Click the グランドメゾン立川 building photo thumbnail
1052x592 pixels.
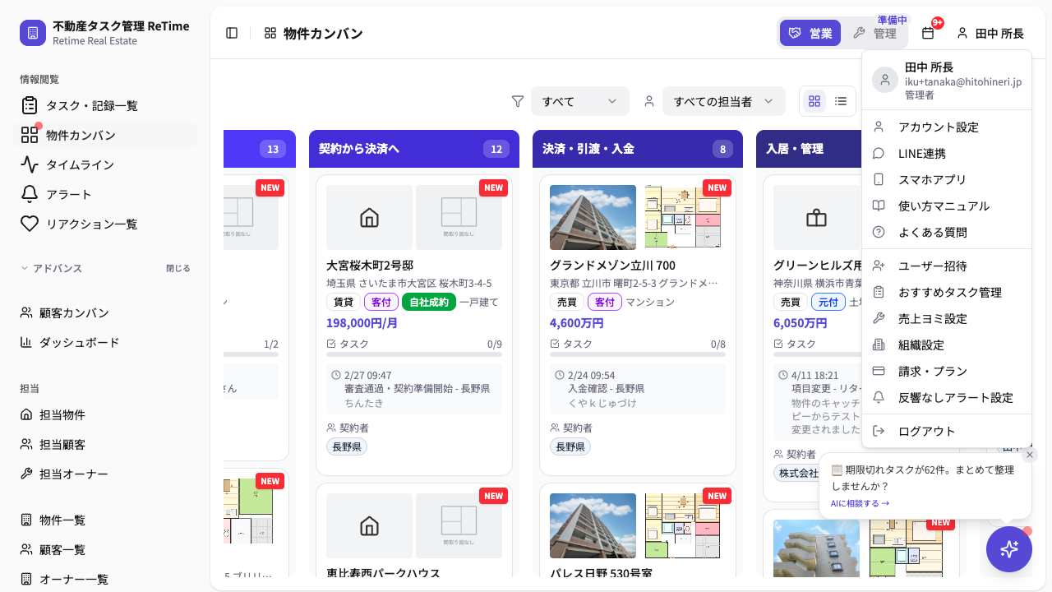(593, 217)
